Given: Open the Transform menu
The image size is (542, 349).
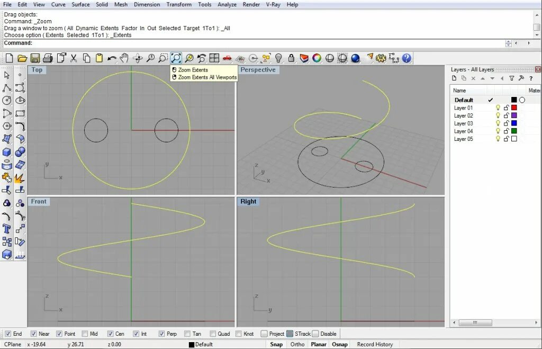Looking at the screenshot, I should [x=179, y=4].
